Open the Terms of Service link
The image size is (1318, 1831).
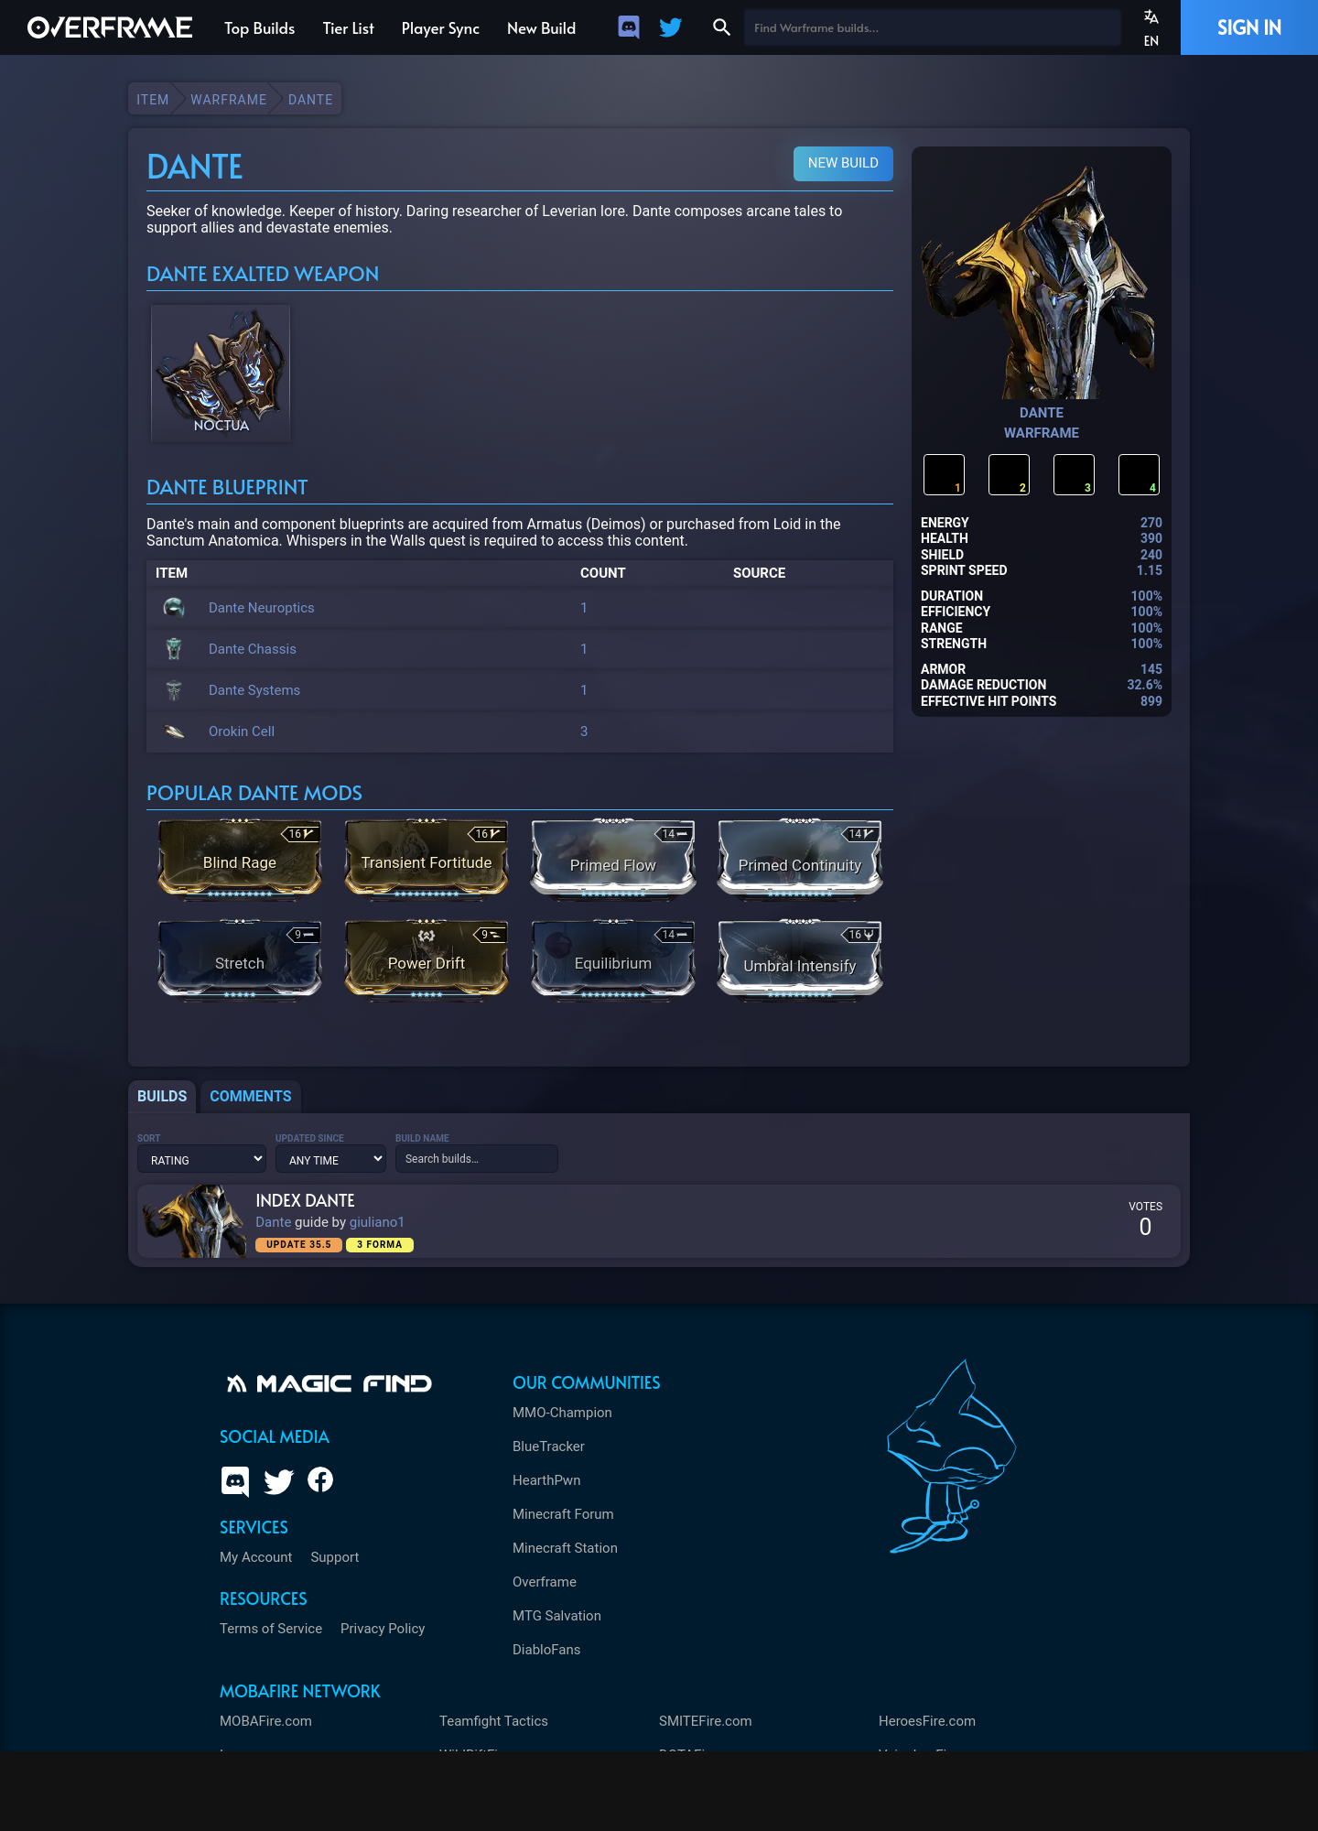(271, 1629)
